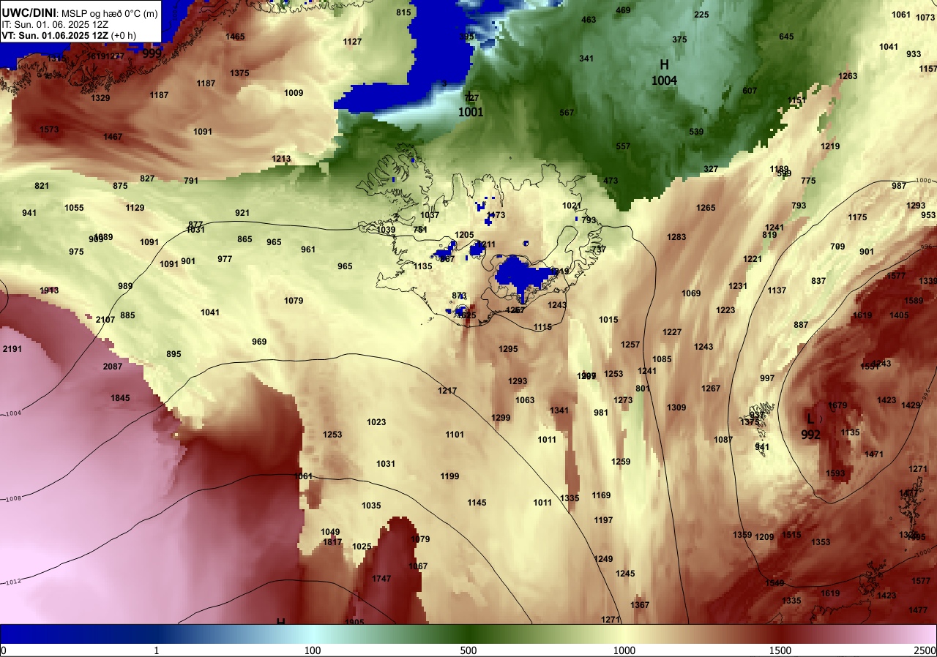Click the freezing-level value 1309
937x657 pixels.
[x=676, y=408]
